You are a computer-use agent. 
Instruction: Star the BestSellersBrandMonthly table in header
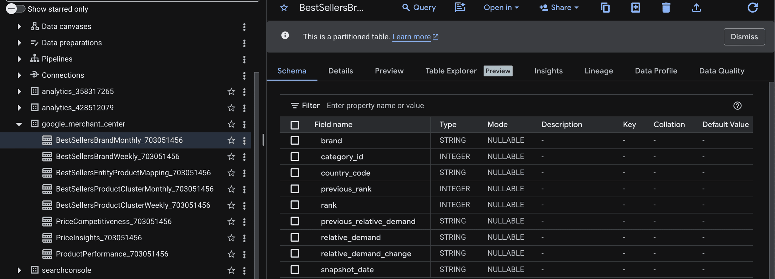pos(284,8)
